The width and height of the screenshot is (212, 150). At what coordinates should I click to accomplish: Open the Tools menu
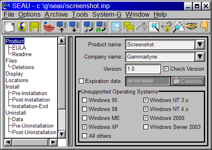coord(80,14)
